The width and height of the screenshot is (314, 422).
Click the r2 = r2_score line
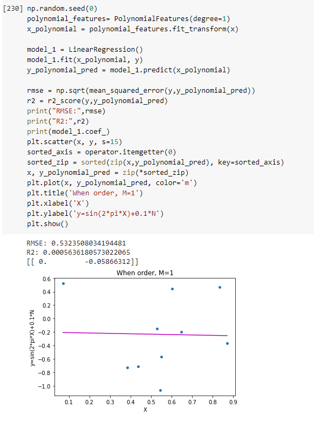[97, 101]
